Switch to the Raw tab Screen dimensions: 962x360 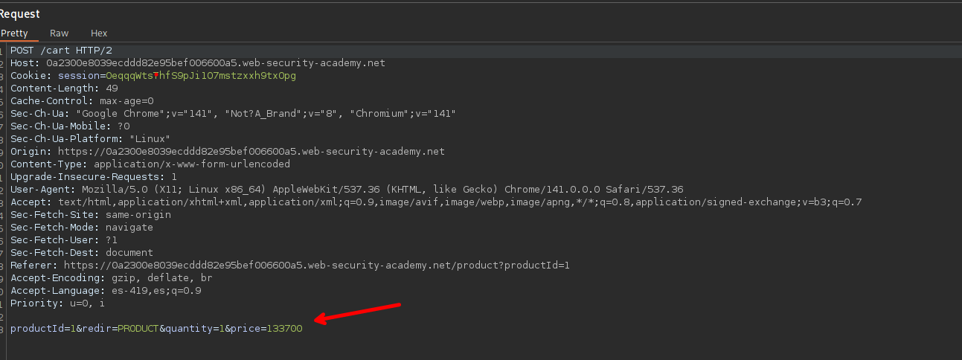click(59, 33)
